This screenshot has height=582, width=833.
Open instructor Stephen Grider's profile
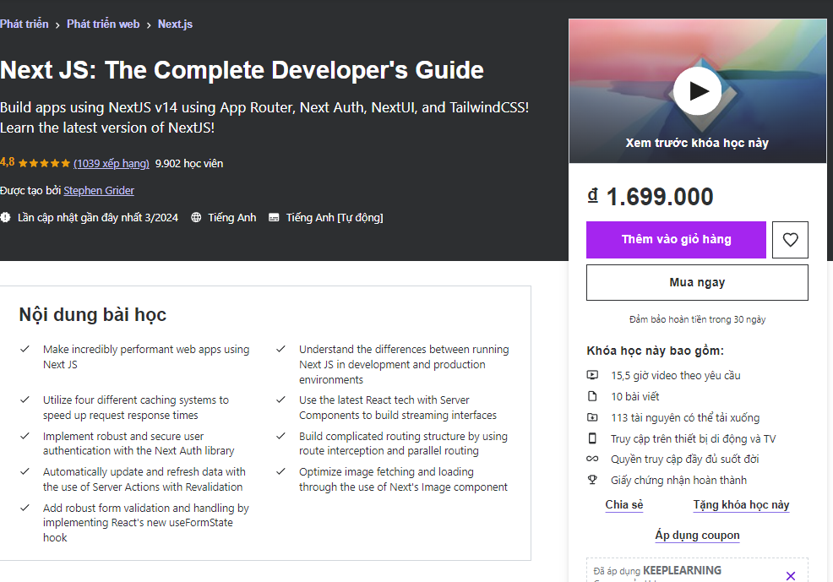pyautogui.click(x=99, y=191)
